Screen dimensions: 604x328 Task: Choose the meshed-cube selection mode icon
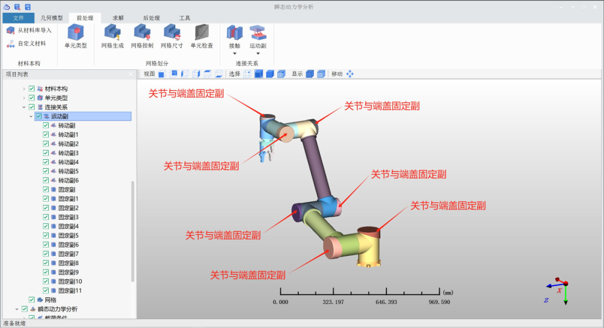pyautogui.click(x=281, y=74)
